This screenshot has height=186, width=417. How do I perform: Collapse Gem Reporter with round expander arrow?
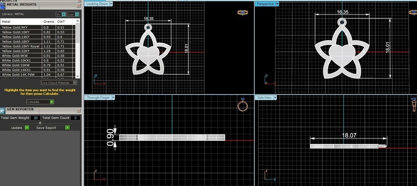[40, 123]
